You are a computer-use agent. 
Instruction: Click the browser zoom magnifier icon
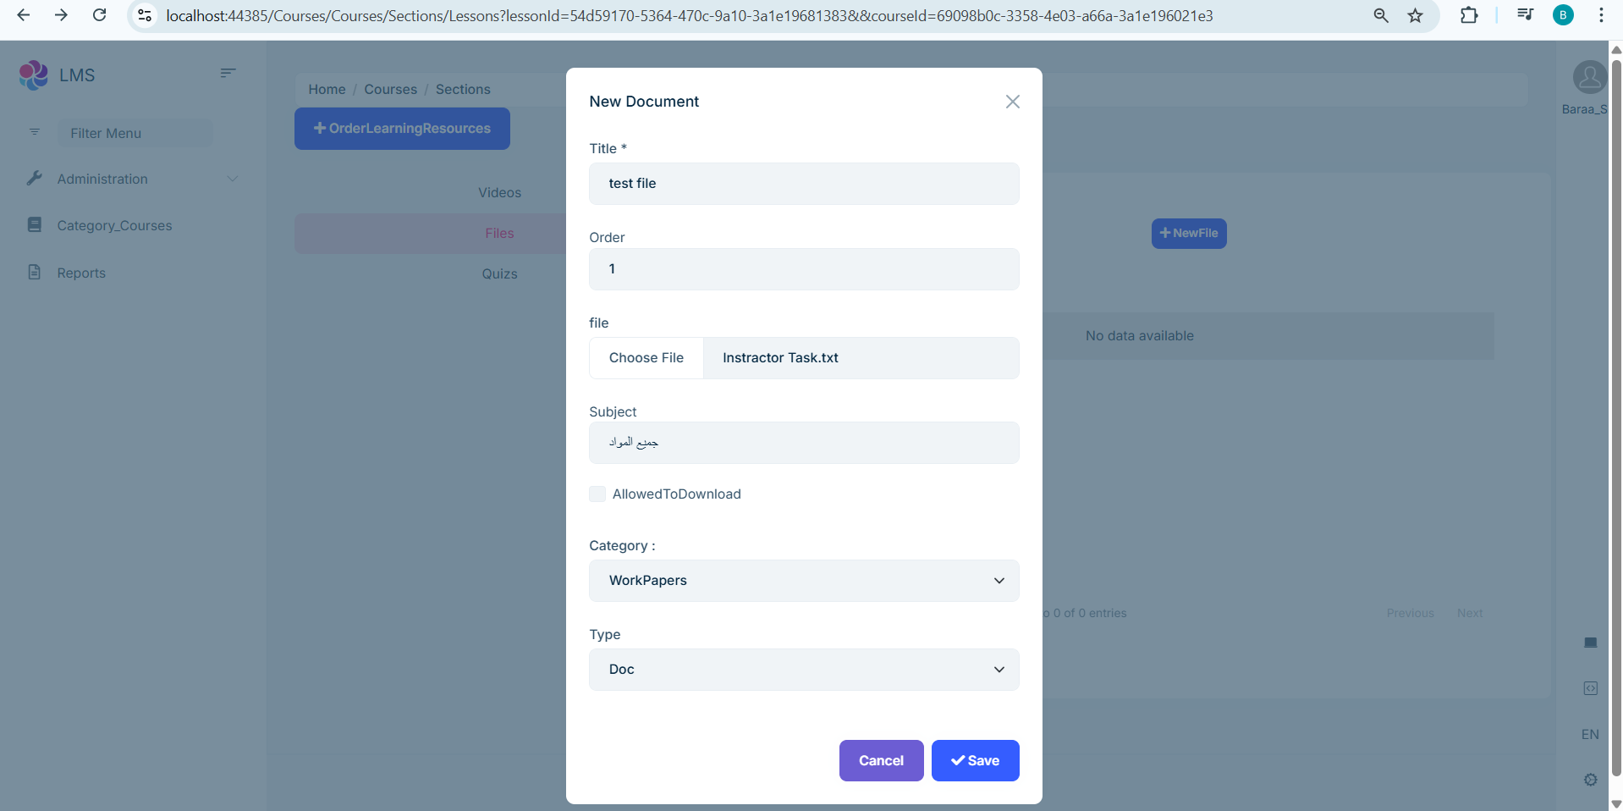point(1381,15)
